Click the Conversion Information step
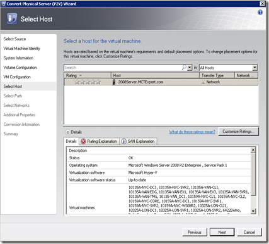Screen dimensions: 269x244 pos(21,125)
